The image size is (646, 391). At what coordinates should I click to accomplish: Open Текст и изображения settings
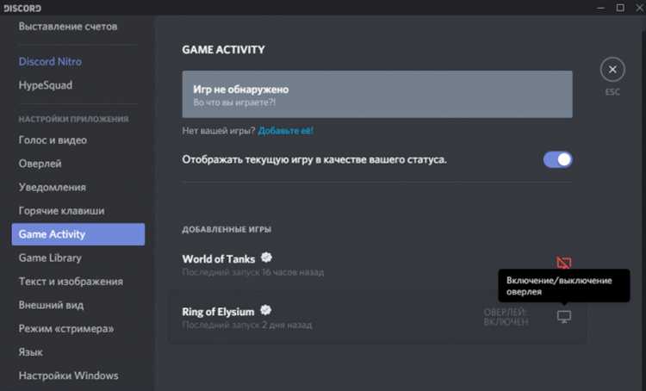click(x=71, y=282)
